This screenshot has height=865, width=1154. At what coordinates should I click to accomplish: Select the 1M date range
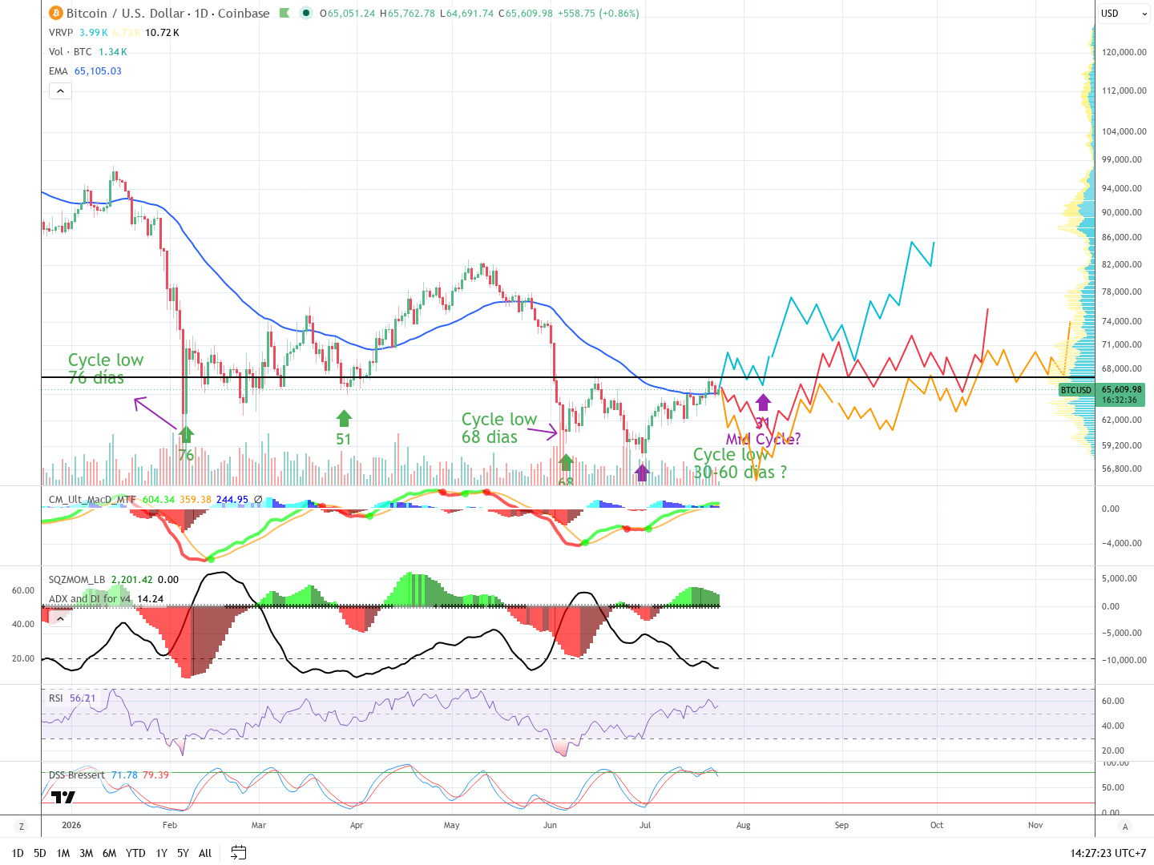click(63, 853)
